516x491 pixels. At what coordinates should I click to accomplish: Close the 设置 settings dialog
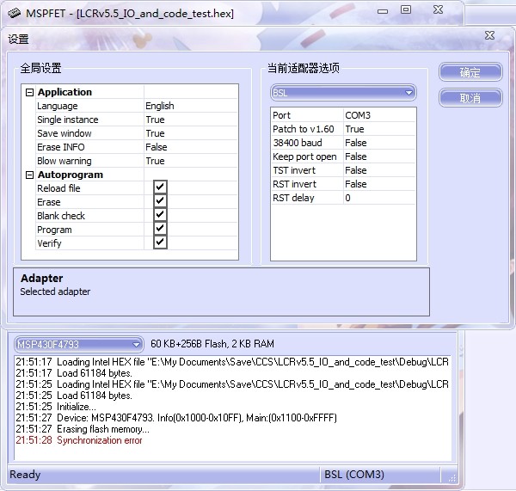coord(489,35)
